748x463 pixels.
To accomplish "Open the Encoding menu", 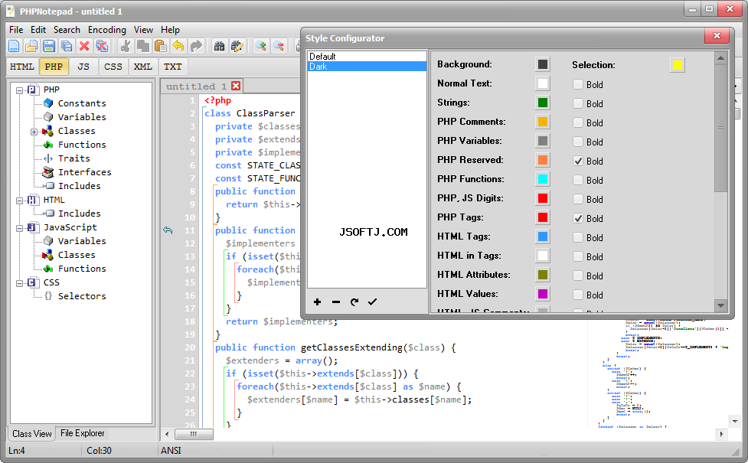I will [107, 30].
